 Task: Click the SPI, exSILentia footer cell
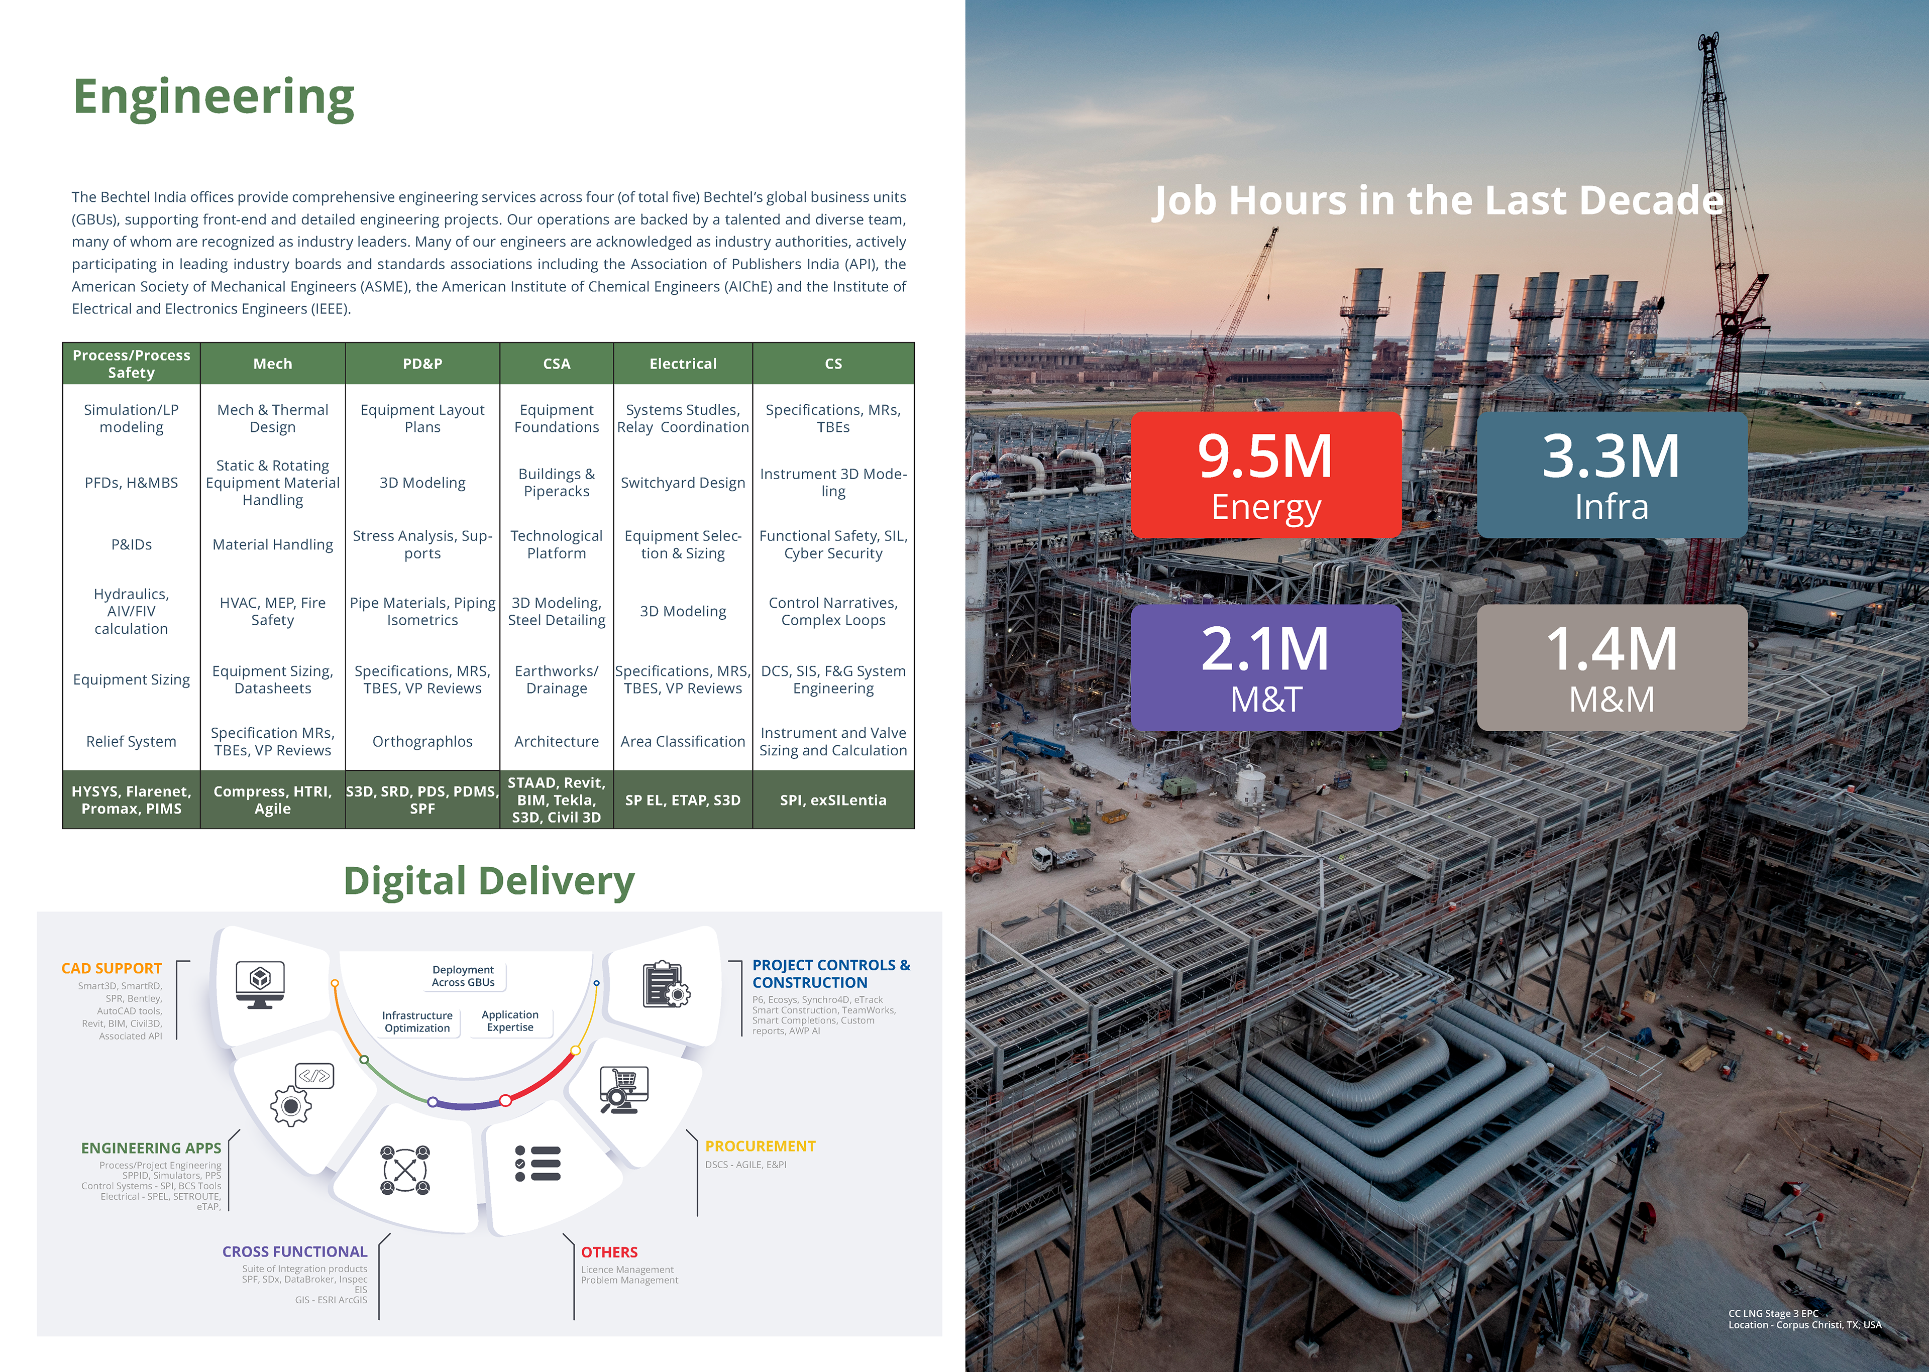[x=833, y=800]
